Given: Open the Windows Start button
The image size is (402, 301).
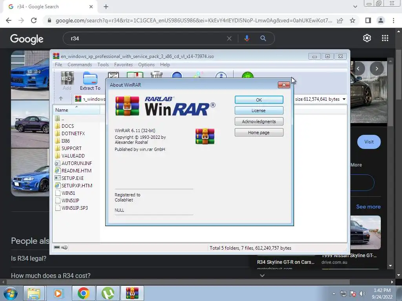Looking at the screenshot, I should pos(10,293).
